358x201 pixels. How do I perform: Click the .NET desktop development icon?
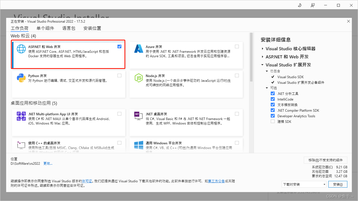tap(139, 116)
